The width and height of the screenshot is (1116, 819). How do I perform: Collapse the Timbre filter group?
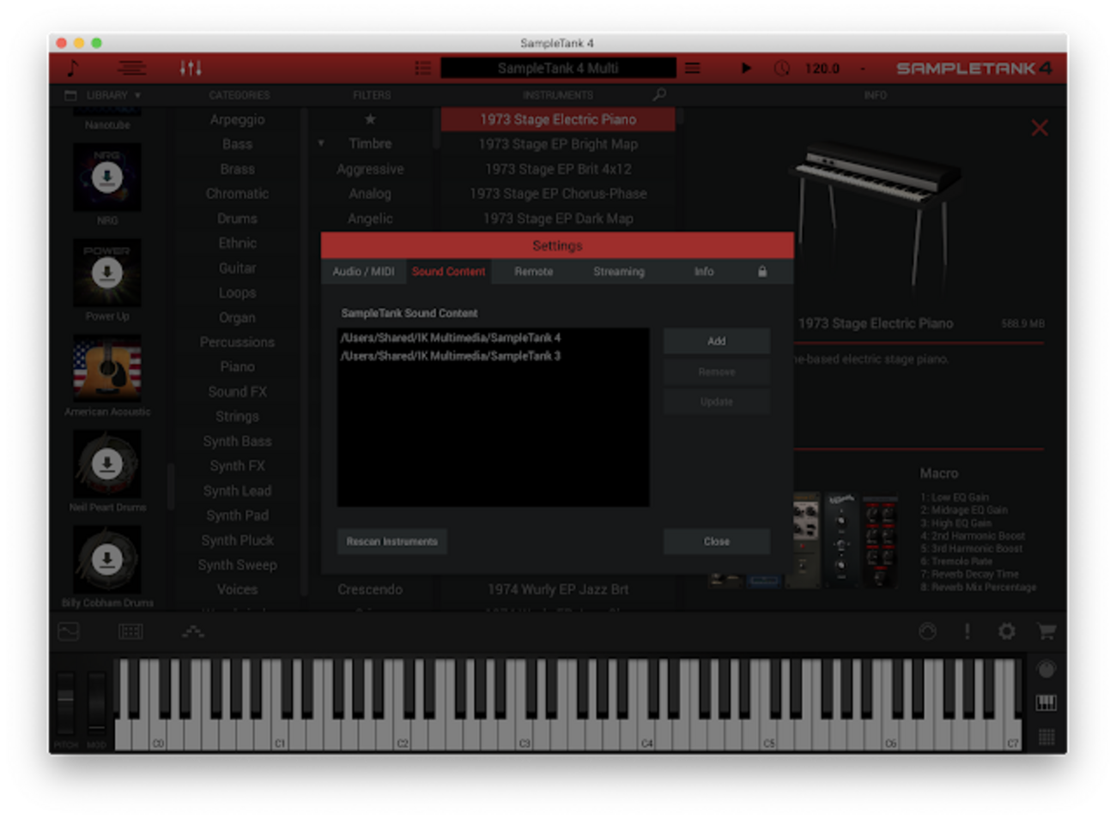tap(321, 143)
